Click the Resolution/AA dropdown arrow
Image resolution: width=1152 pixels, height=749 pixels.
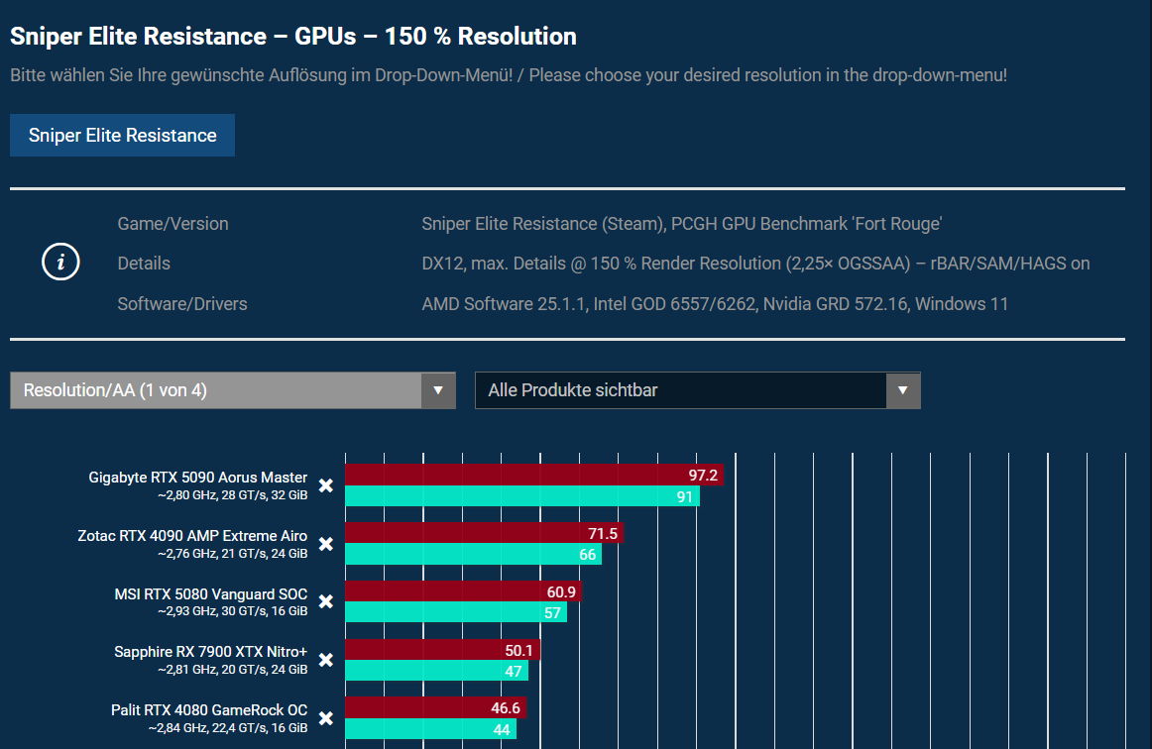(438, 390)
